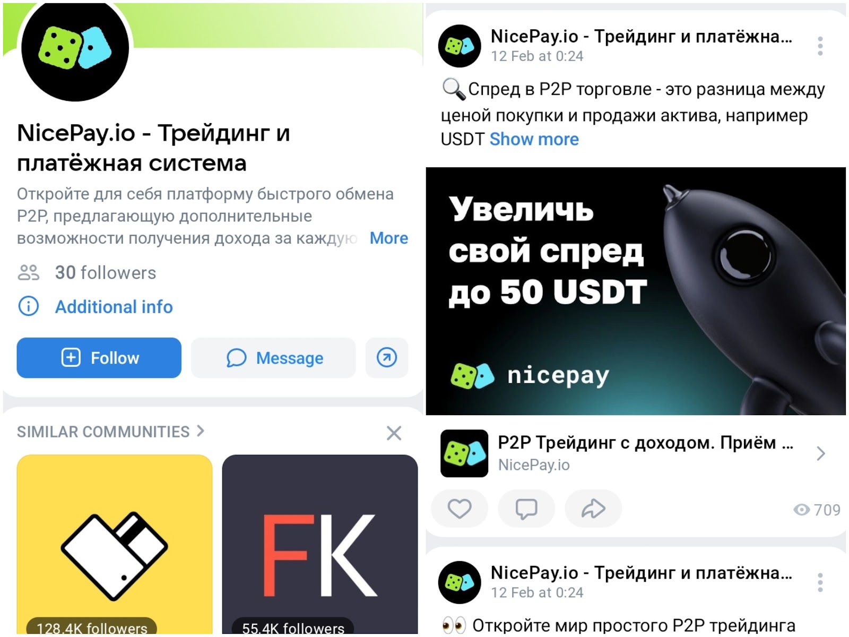Like the spread post with heart icon

(x=460, y=509)
